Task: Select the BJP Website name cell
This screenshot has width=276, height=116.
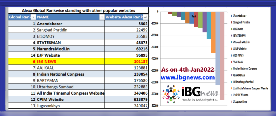Action: [70, 55]
